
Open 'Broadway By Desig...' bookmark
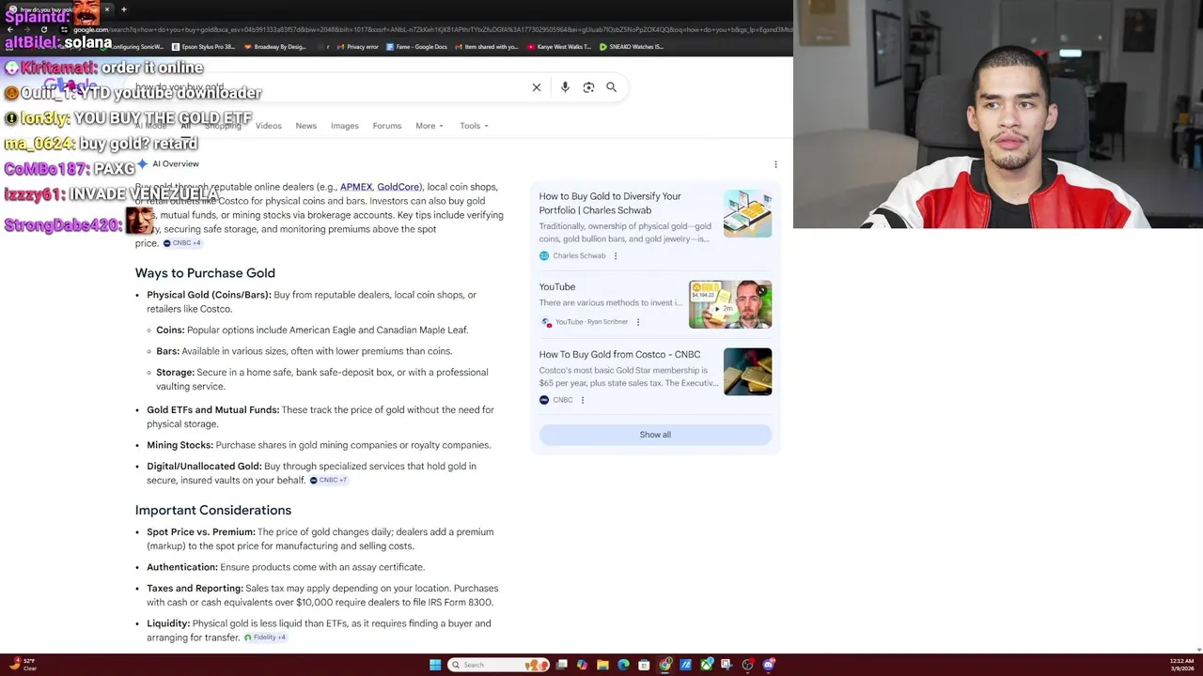274,47
